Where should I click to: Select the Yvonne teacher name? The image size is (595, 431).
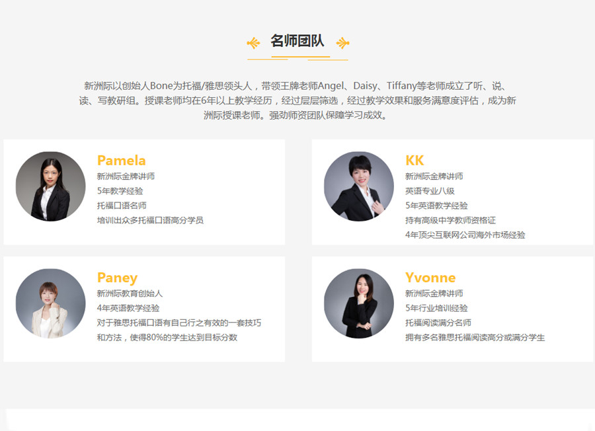(x=430, y=278)
